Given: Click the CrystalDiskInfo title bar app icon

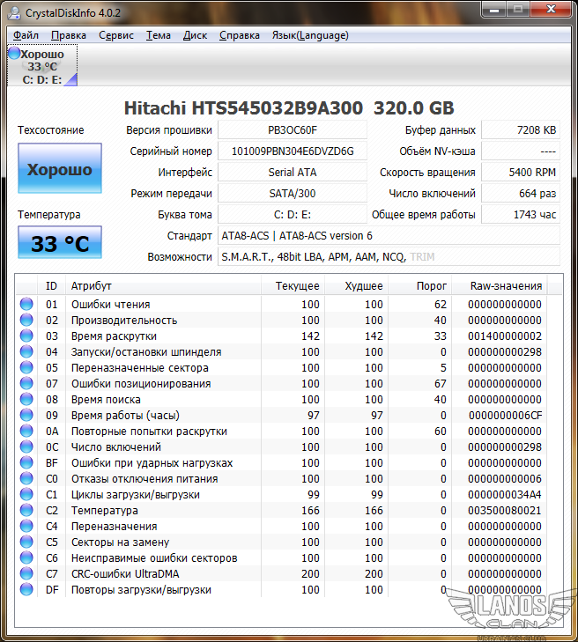Looking at the screenshot, I should tap(14, 12).
